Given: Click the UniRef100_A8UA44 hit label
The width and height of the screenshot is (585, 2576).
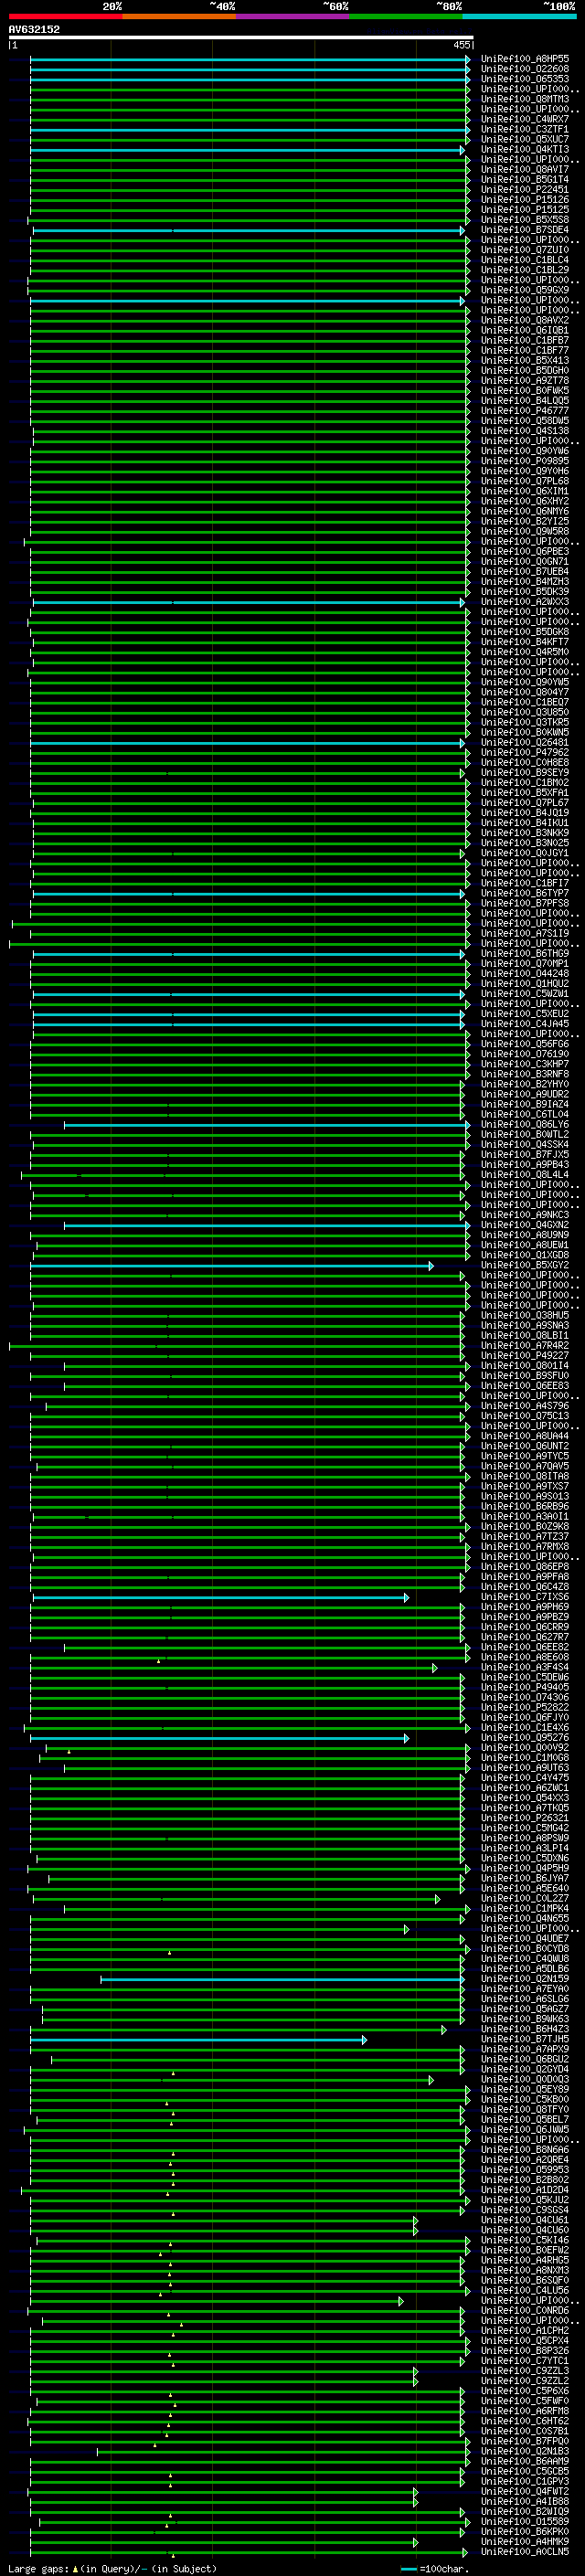Looking at the screenshot, I should click(x=525, y=1436).
